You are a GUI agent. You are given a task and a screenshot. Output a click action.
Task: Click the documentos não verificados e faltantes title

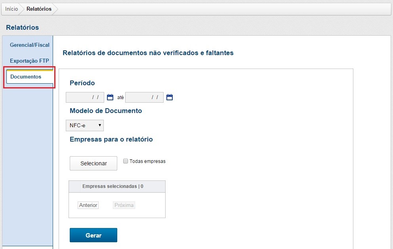point(148,53)
